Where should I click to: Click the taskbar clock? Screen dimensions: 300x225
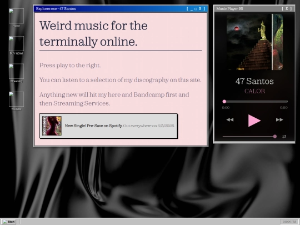[289, 222]
